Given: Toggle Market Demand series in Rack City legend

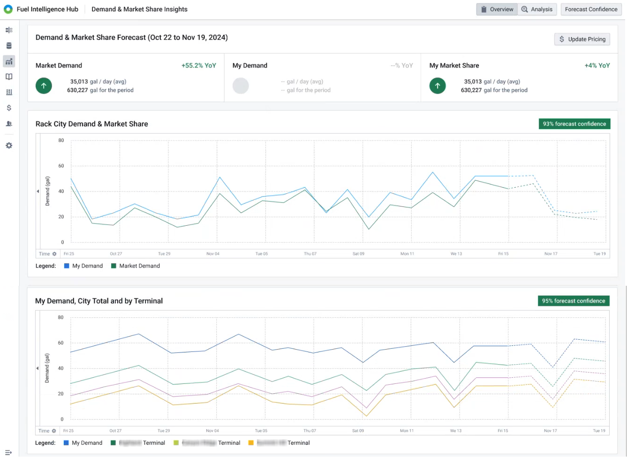Looking at the screenshot, I should coord(135,266).
